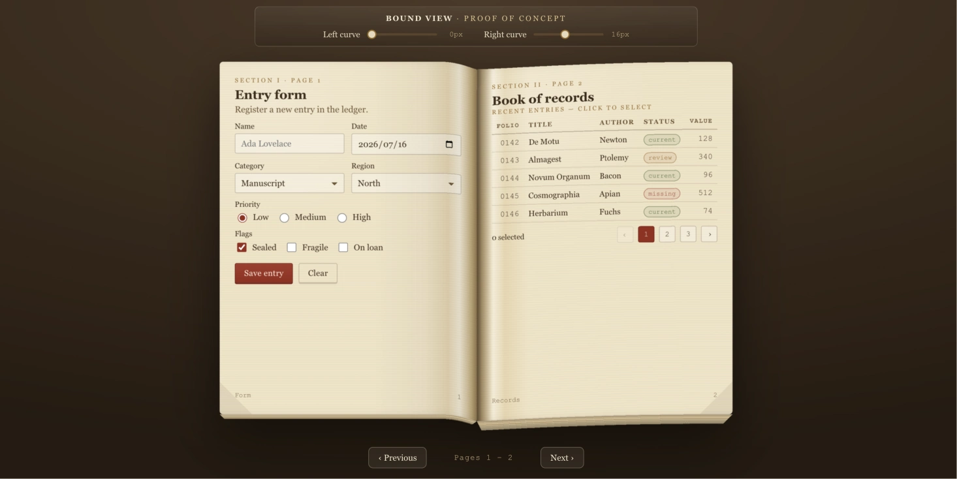Click the VALUE column header
Image resolution: width=957 pixels, height=479 pixels.
click(701, 121)
